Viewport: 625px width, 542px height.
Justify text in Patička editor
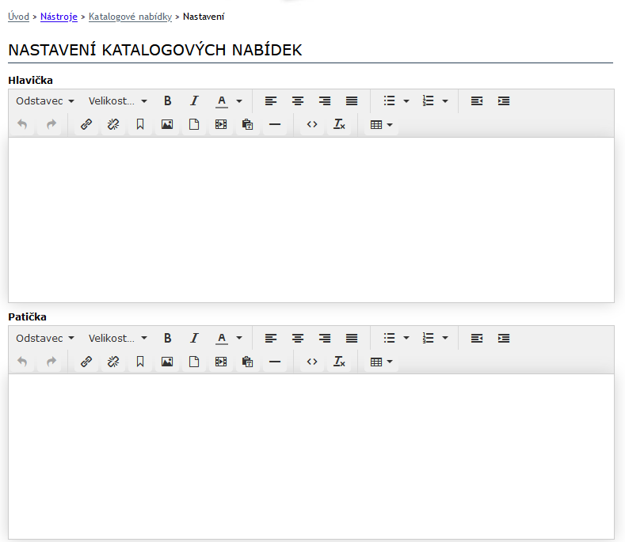(x=352, y=338)
